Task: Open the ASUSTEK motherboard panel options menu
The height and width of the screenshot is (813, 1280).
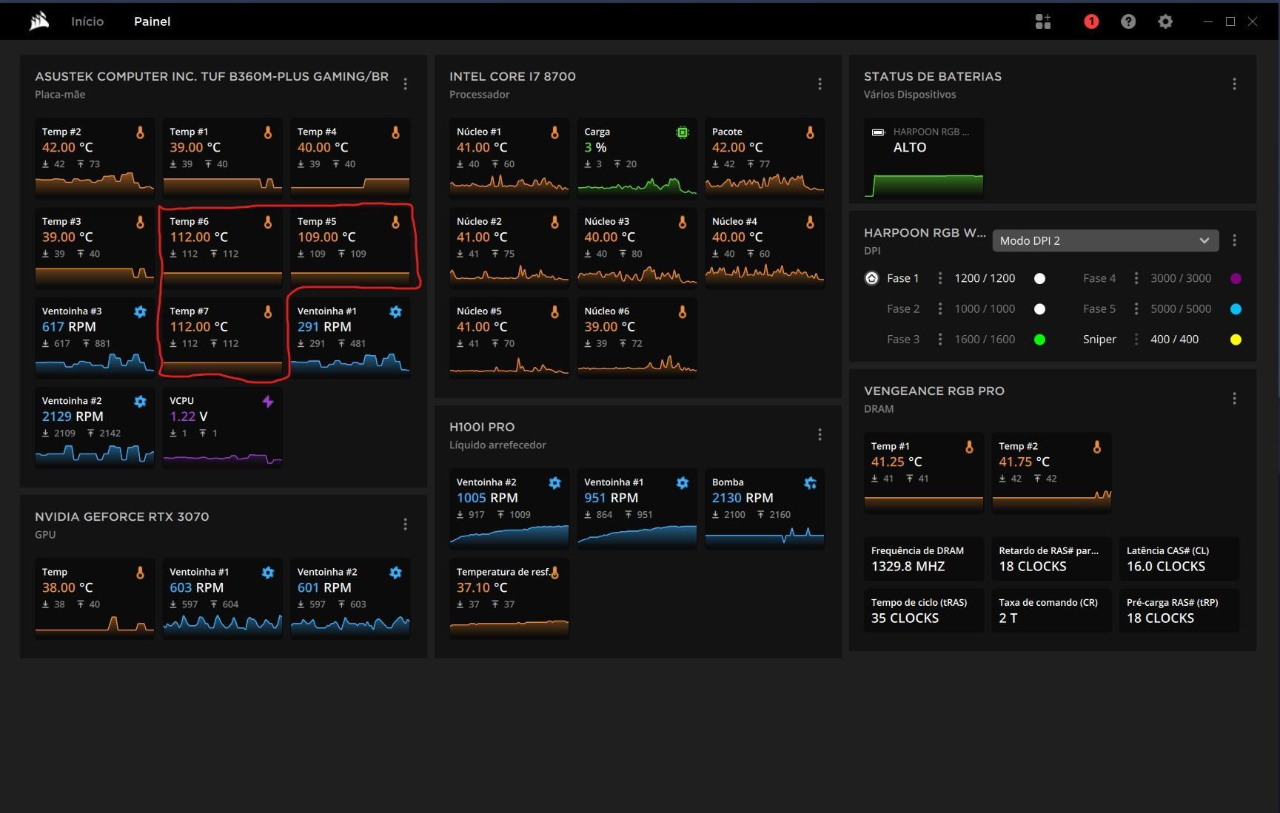Action: point(405,84)
